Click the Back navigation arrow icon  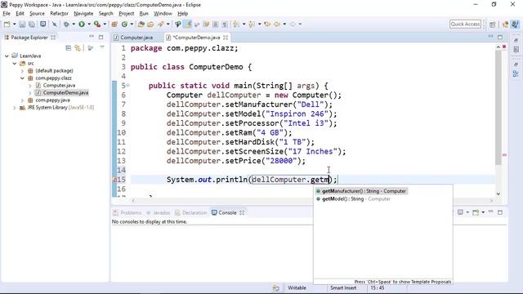pos(277,24)
